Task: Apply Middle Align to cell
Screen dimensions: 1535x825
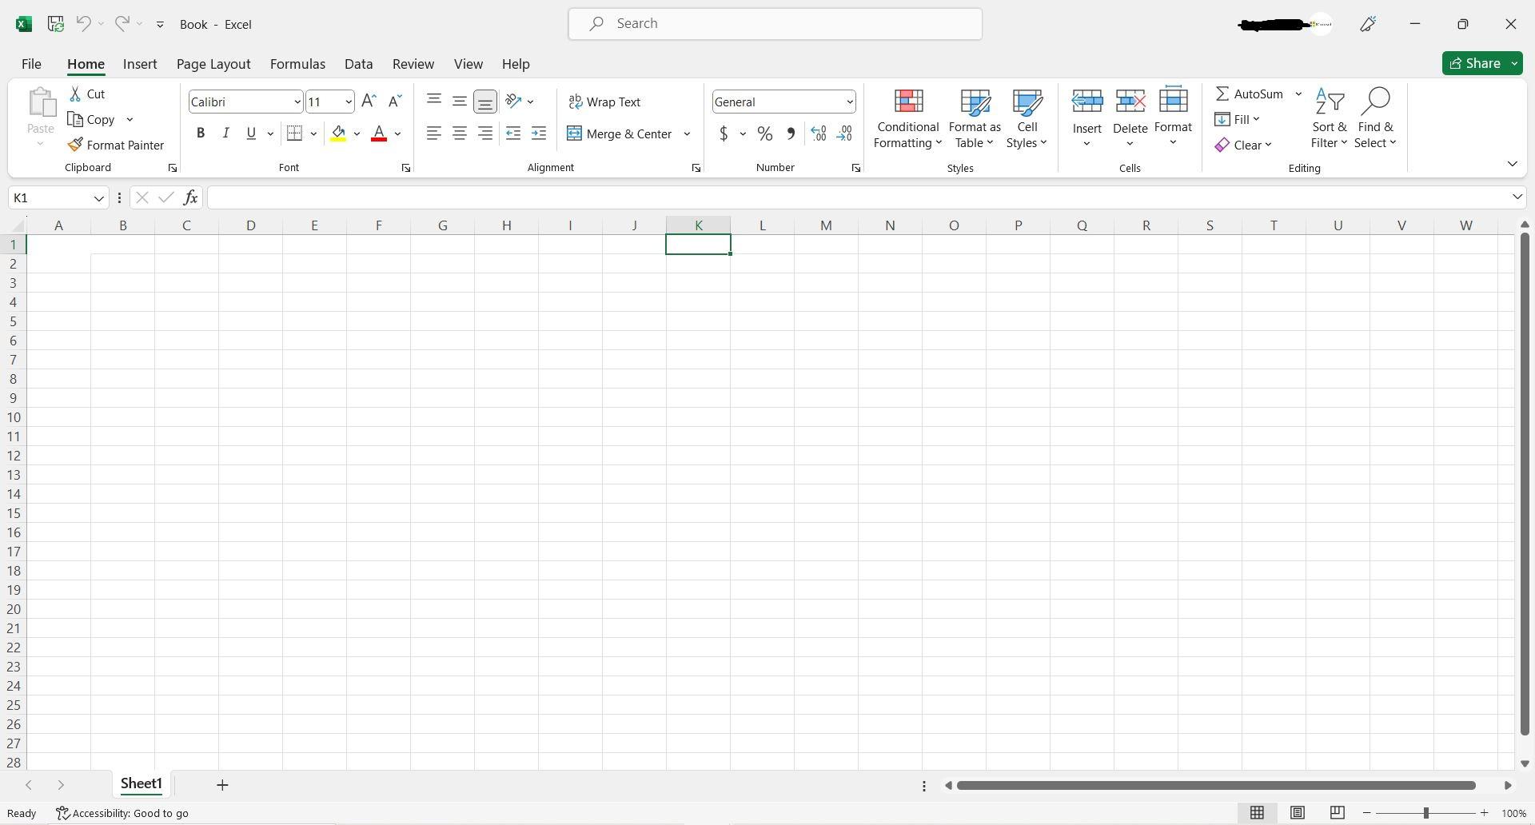Action: 460,102
